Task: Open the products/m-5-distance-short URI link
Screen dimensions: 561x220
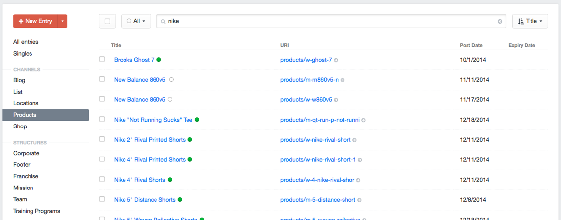Action: (x=318, y=200)
